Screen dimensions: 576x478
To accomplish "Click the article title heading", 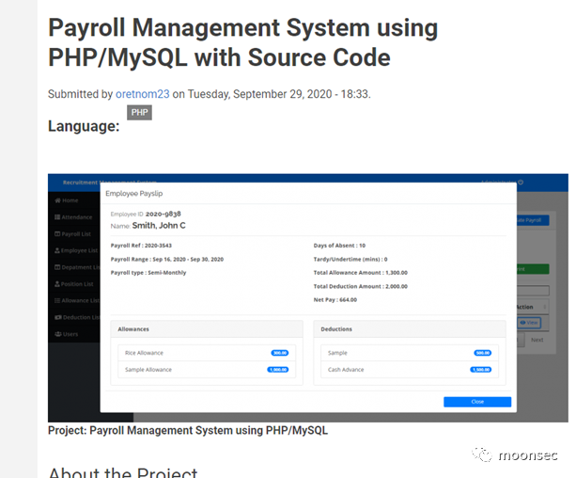I will pos(242,42).
